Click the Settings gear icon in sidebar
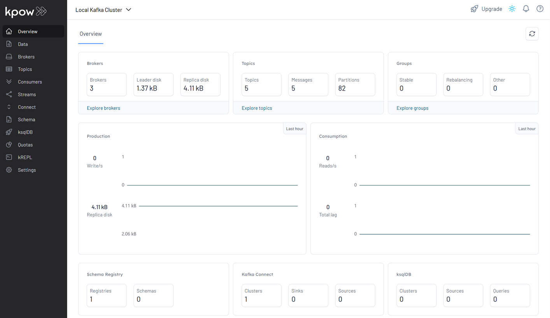The height and width of the screenshot is (318, 550). coord(9,170)
